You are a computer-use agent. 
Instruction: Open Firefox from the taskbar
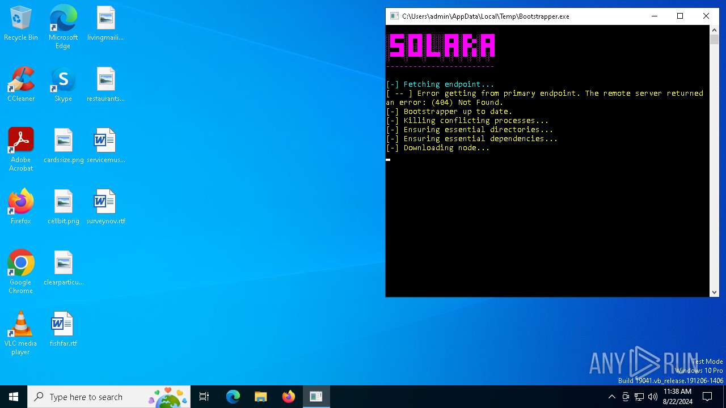288,397
